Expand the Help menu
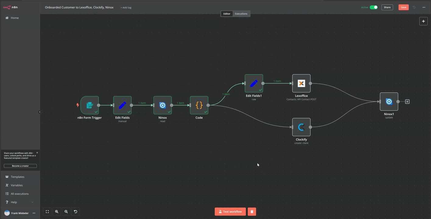This screenshot has height=219, width=431. 20,202
